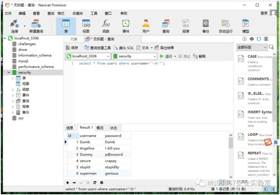Open the 报表 reports toolbar icon
Viewport: 280px width, 195px height.
pyautogui.click(x=186, y=26)
